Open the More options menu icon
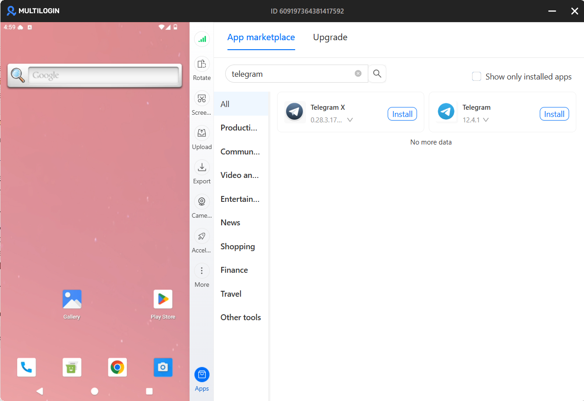Screen dimensions: 584x401 coord(202,270)
